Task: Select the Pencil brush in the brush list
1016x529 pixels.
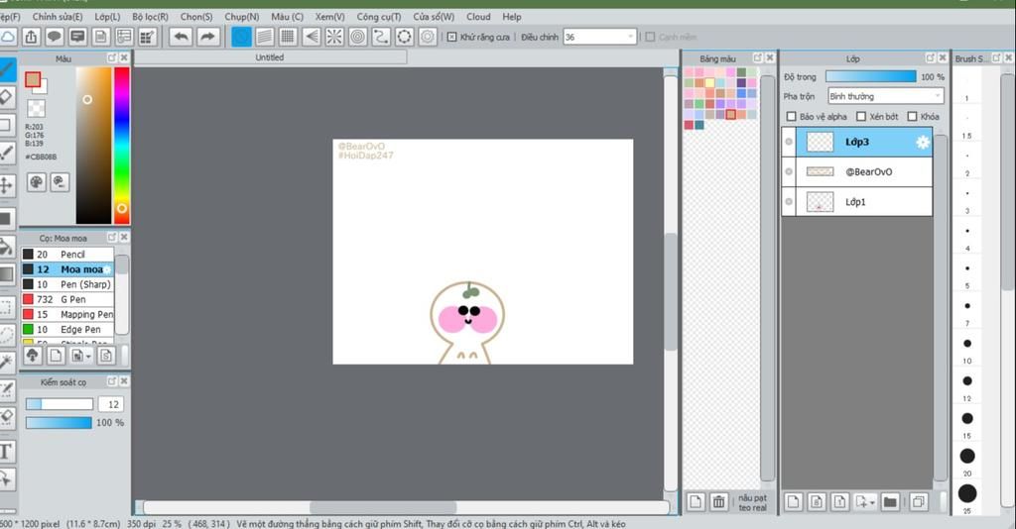Action: click(67, 255)
